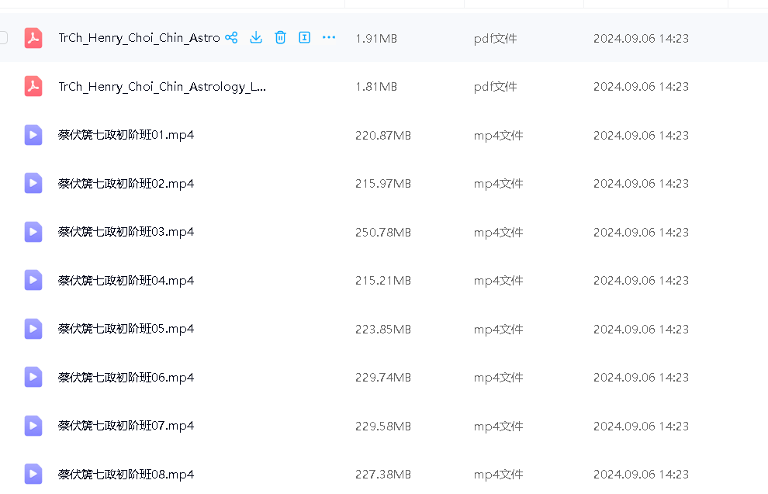Screen dimensions: 768x494
Task: Click the hovered file name TrCh_Henry_Choi_Chin_Astro
Action: coord(139,38)
